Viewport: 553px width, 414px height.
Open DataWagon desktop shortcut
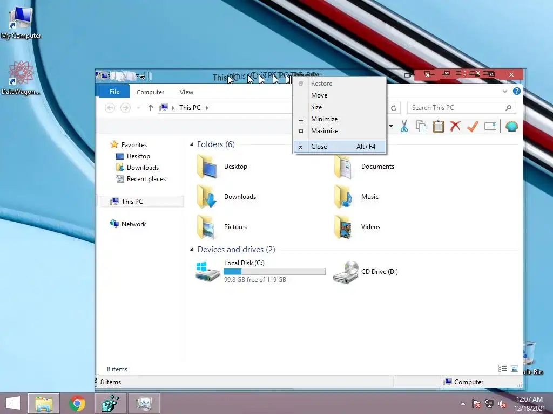click(x=21, y=78)
